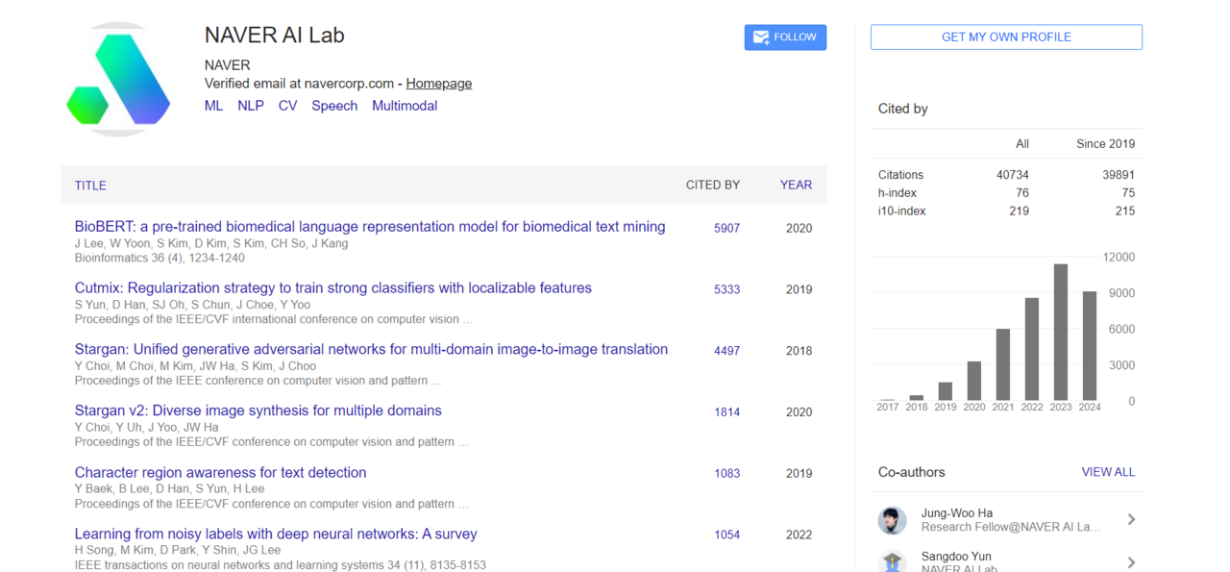Sort publications by Title column header
This screenshot has width=1230, height=572.
pos(90,186)
